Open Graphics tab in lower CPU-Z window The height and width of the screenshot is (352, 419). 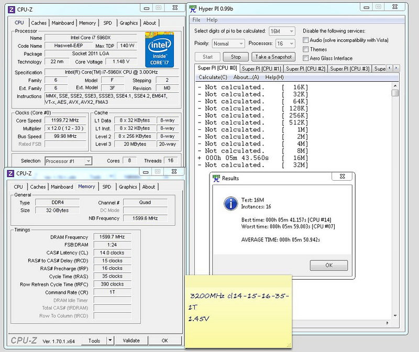pos(128,187)
